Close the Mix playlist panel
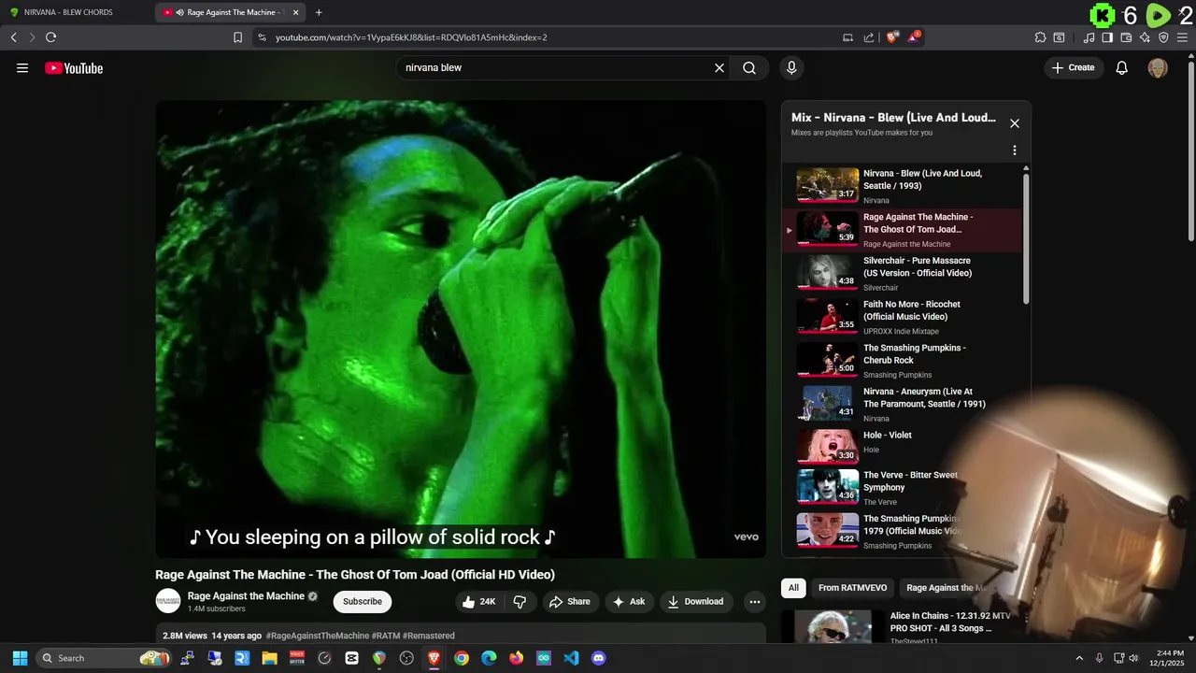The width and height of the screenshot is (1196, 673). [x=1015, y=123]
